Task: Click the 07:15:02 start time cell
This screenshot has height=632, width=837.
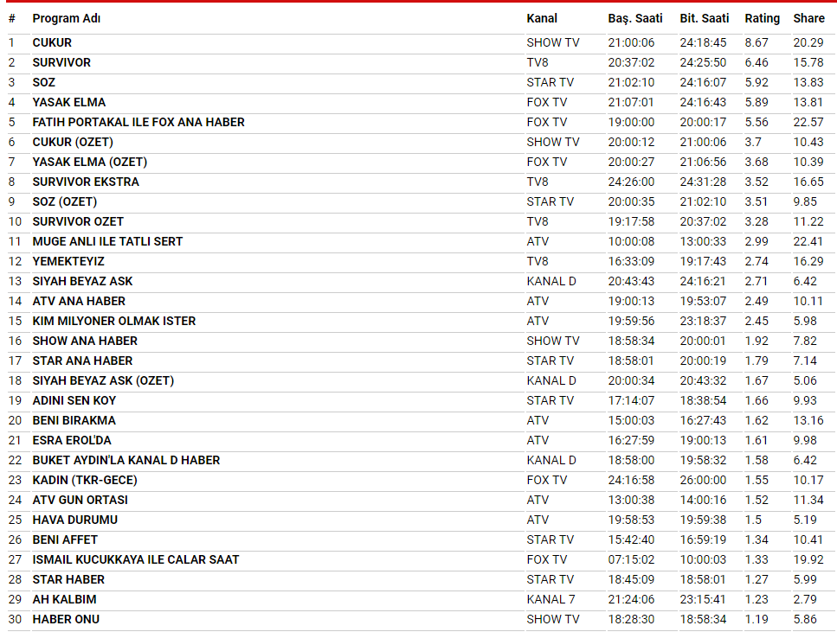Action: point(631,560)
